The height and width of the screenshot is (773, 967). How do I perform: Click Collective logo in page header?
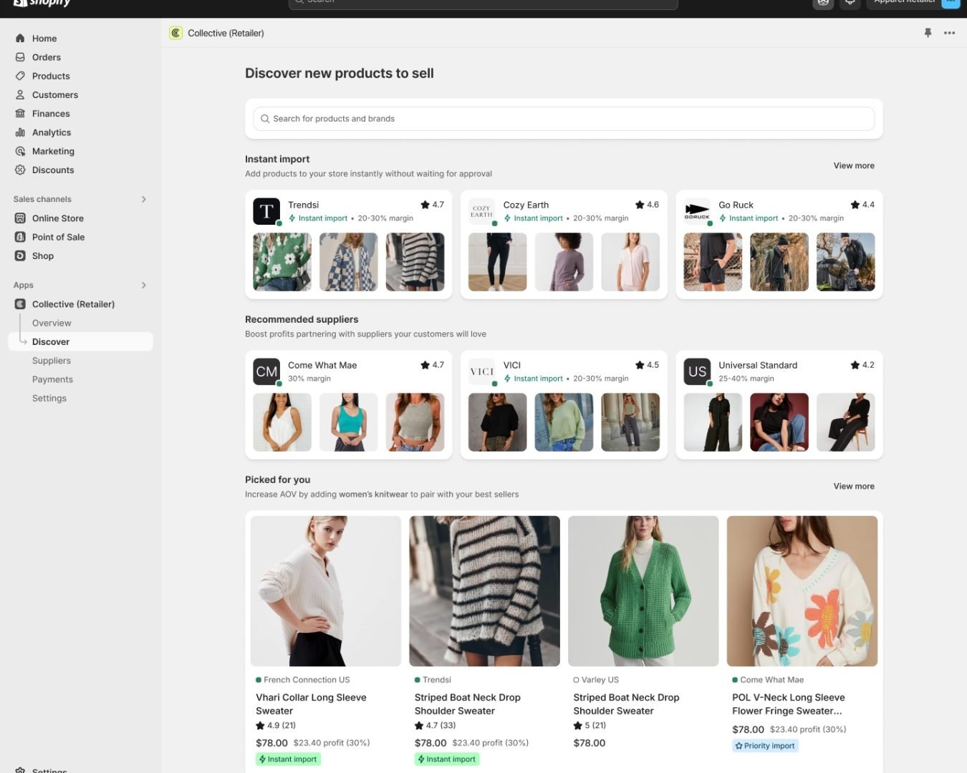(175, 33)
